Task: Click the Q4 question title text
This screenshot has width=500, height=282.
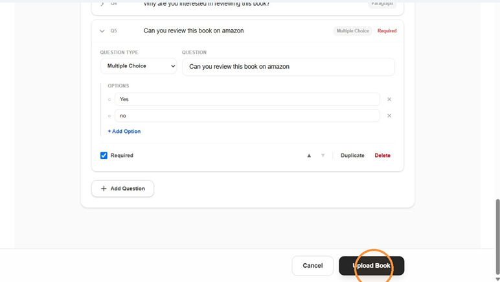Action: pyautogui.click(x=207, y=4)
